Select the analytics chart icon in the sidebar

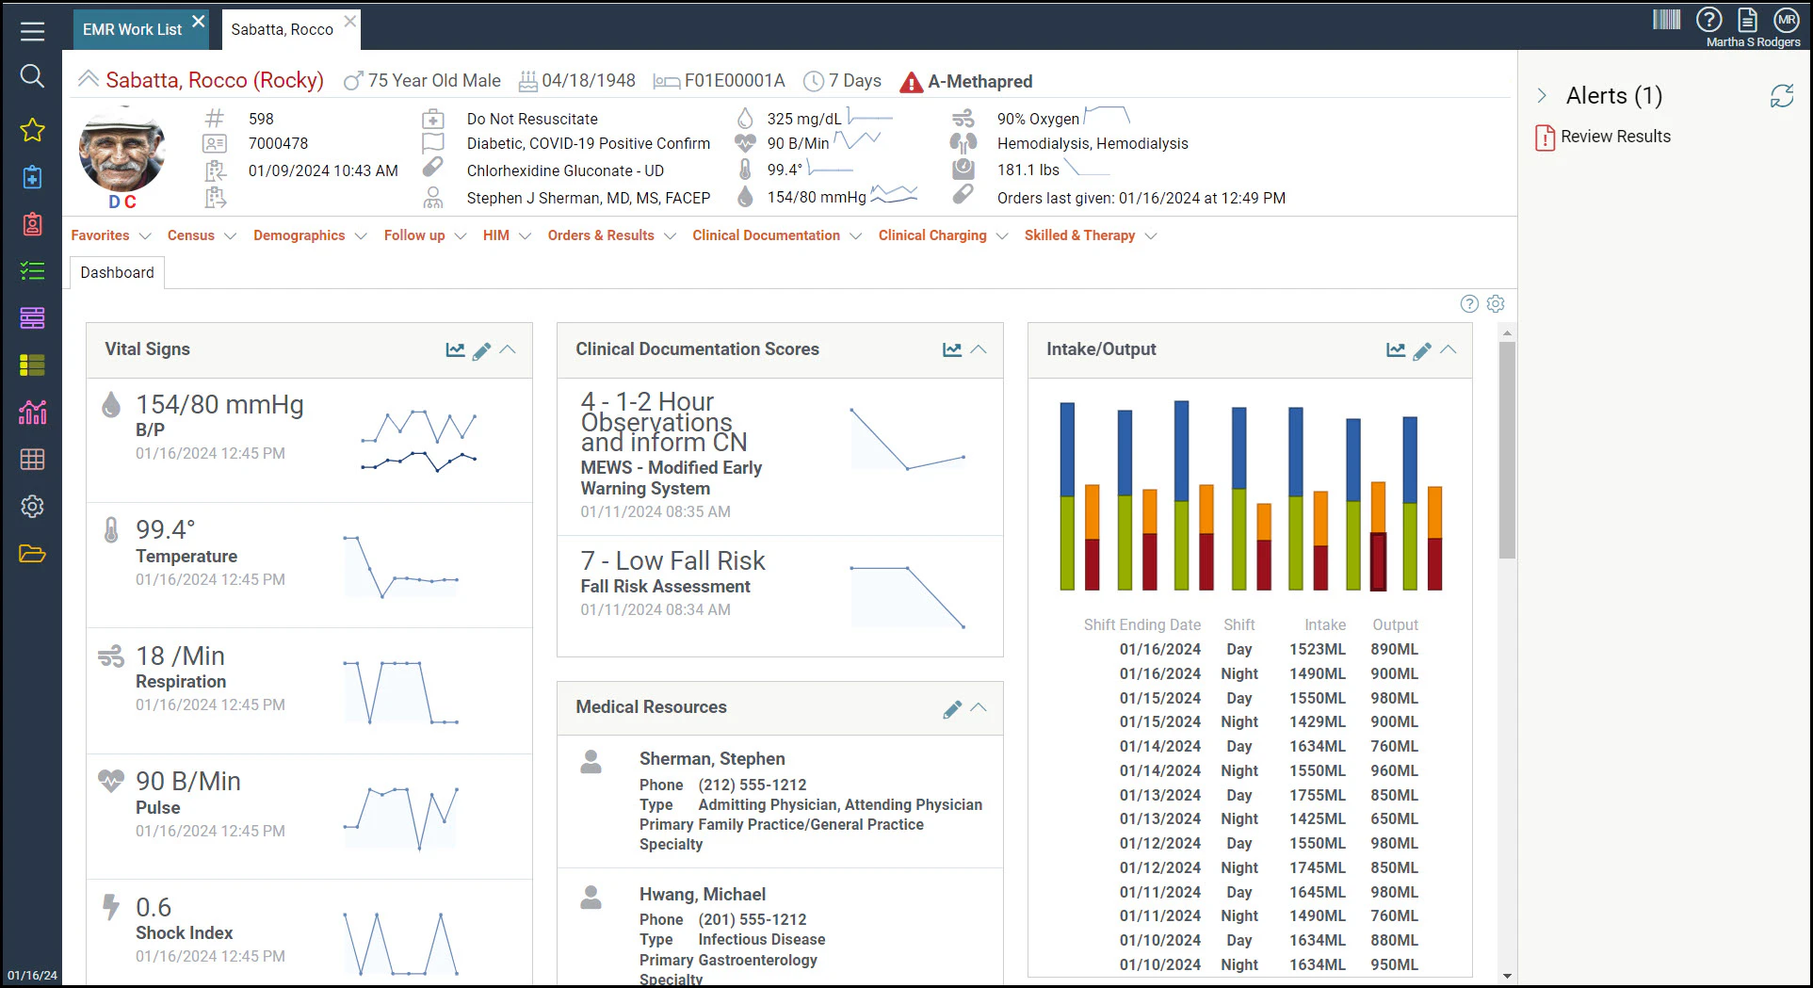click(x=32, y=412)
